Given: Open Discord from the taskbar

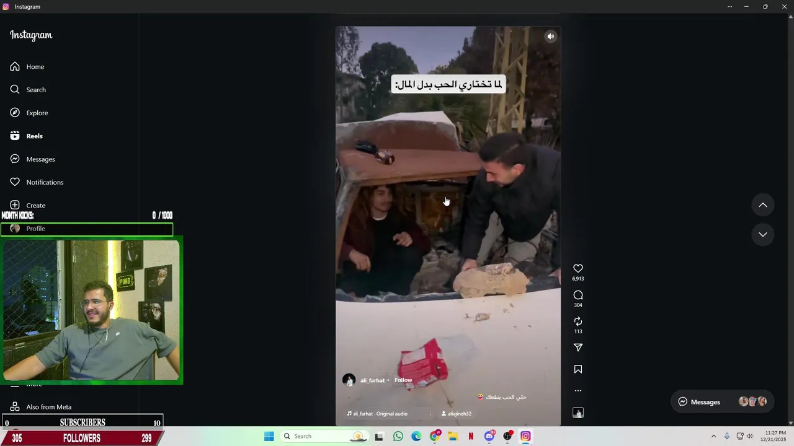Looking at the screenshot, I should pyautogui.click(x=489, y=436).
